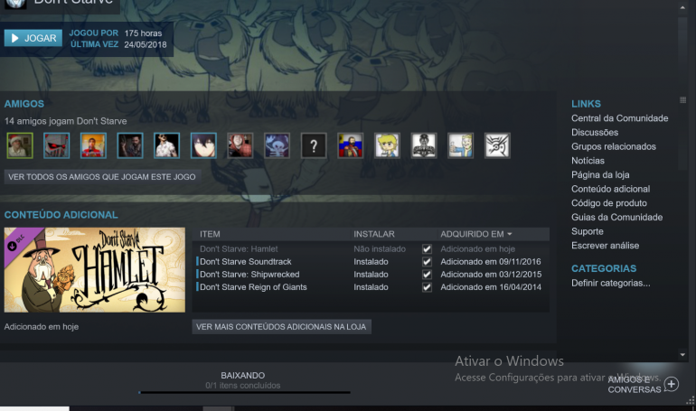Click the BAIXANDO download status
Screen dimensions: 696x411
[x=243, y=376]
